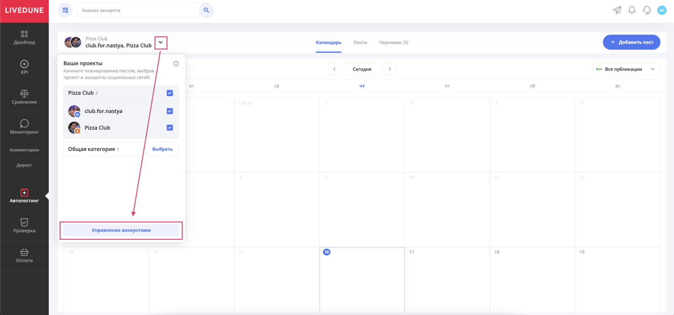The height and width of the screenshot is (315, 674).
Task: Open the Черновик (3) tab
Action: [x=393, y=43]
